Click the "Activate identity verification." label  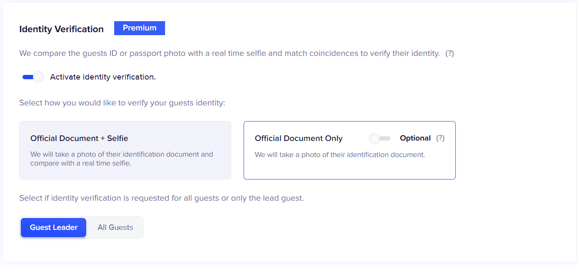(103, 77)
